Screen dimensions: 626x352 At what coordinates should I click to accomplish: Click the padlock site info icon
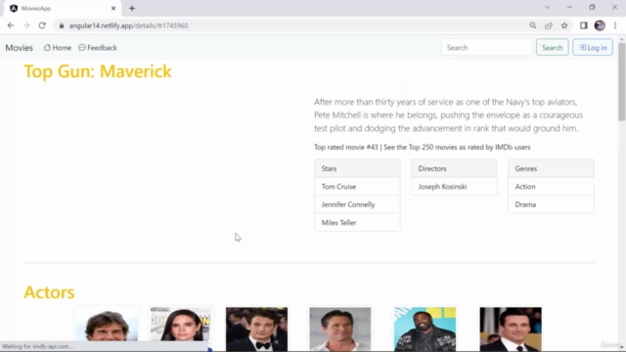(62, 25)
